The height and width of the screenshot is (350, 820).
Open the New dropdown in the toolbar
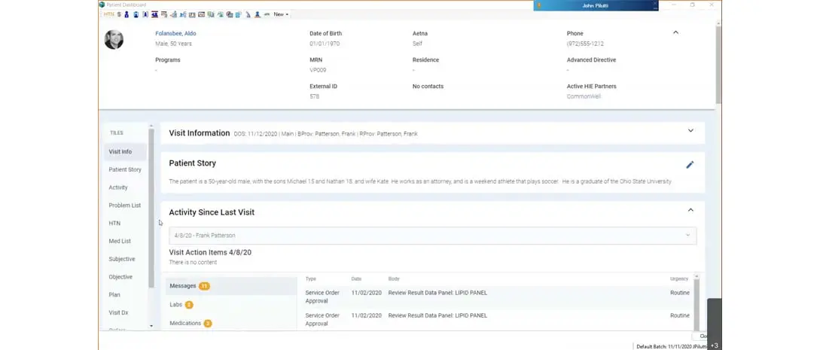[x=281, y=14]
